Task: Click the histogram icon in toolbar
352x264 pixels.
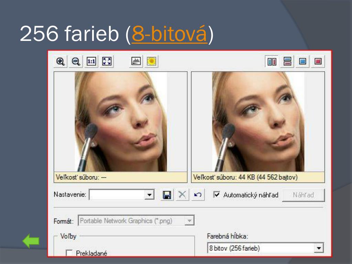Action: pyautogui.click(x=136, y=61)
